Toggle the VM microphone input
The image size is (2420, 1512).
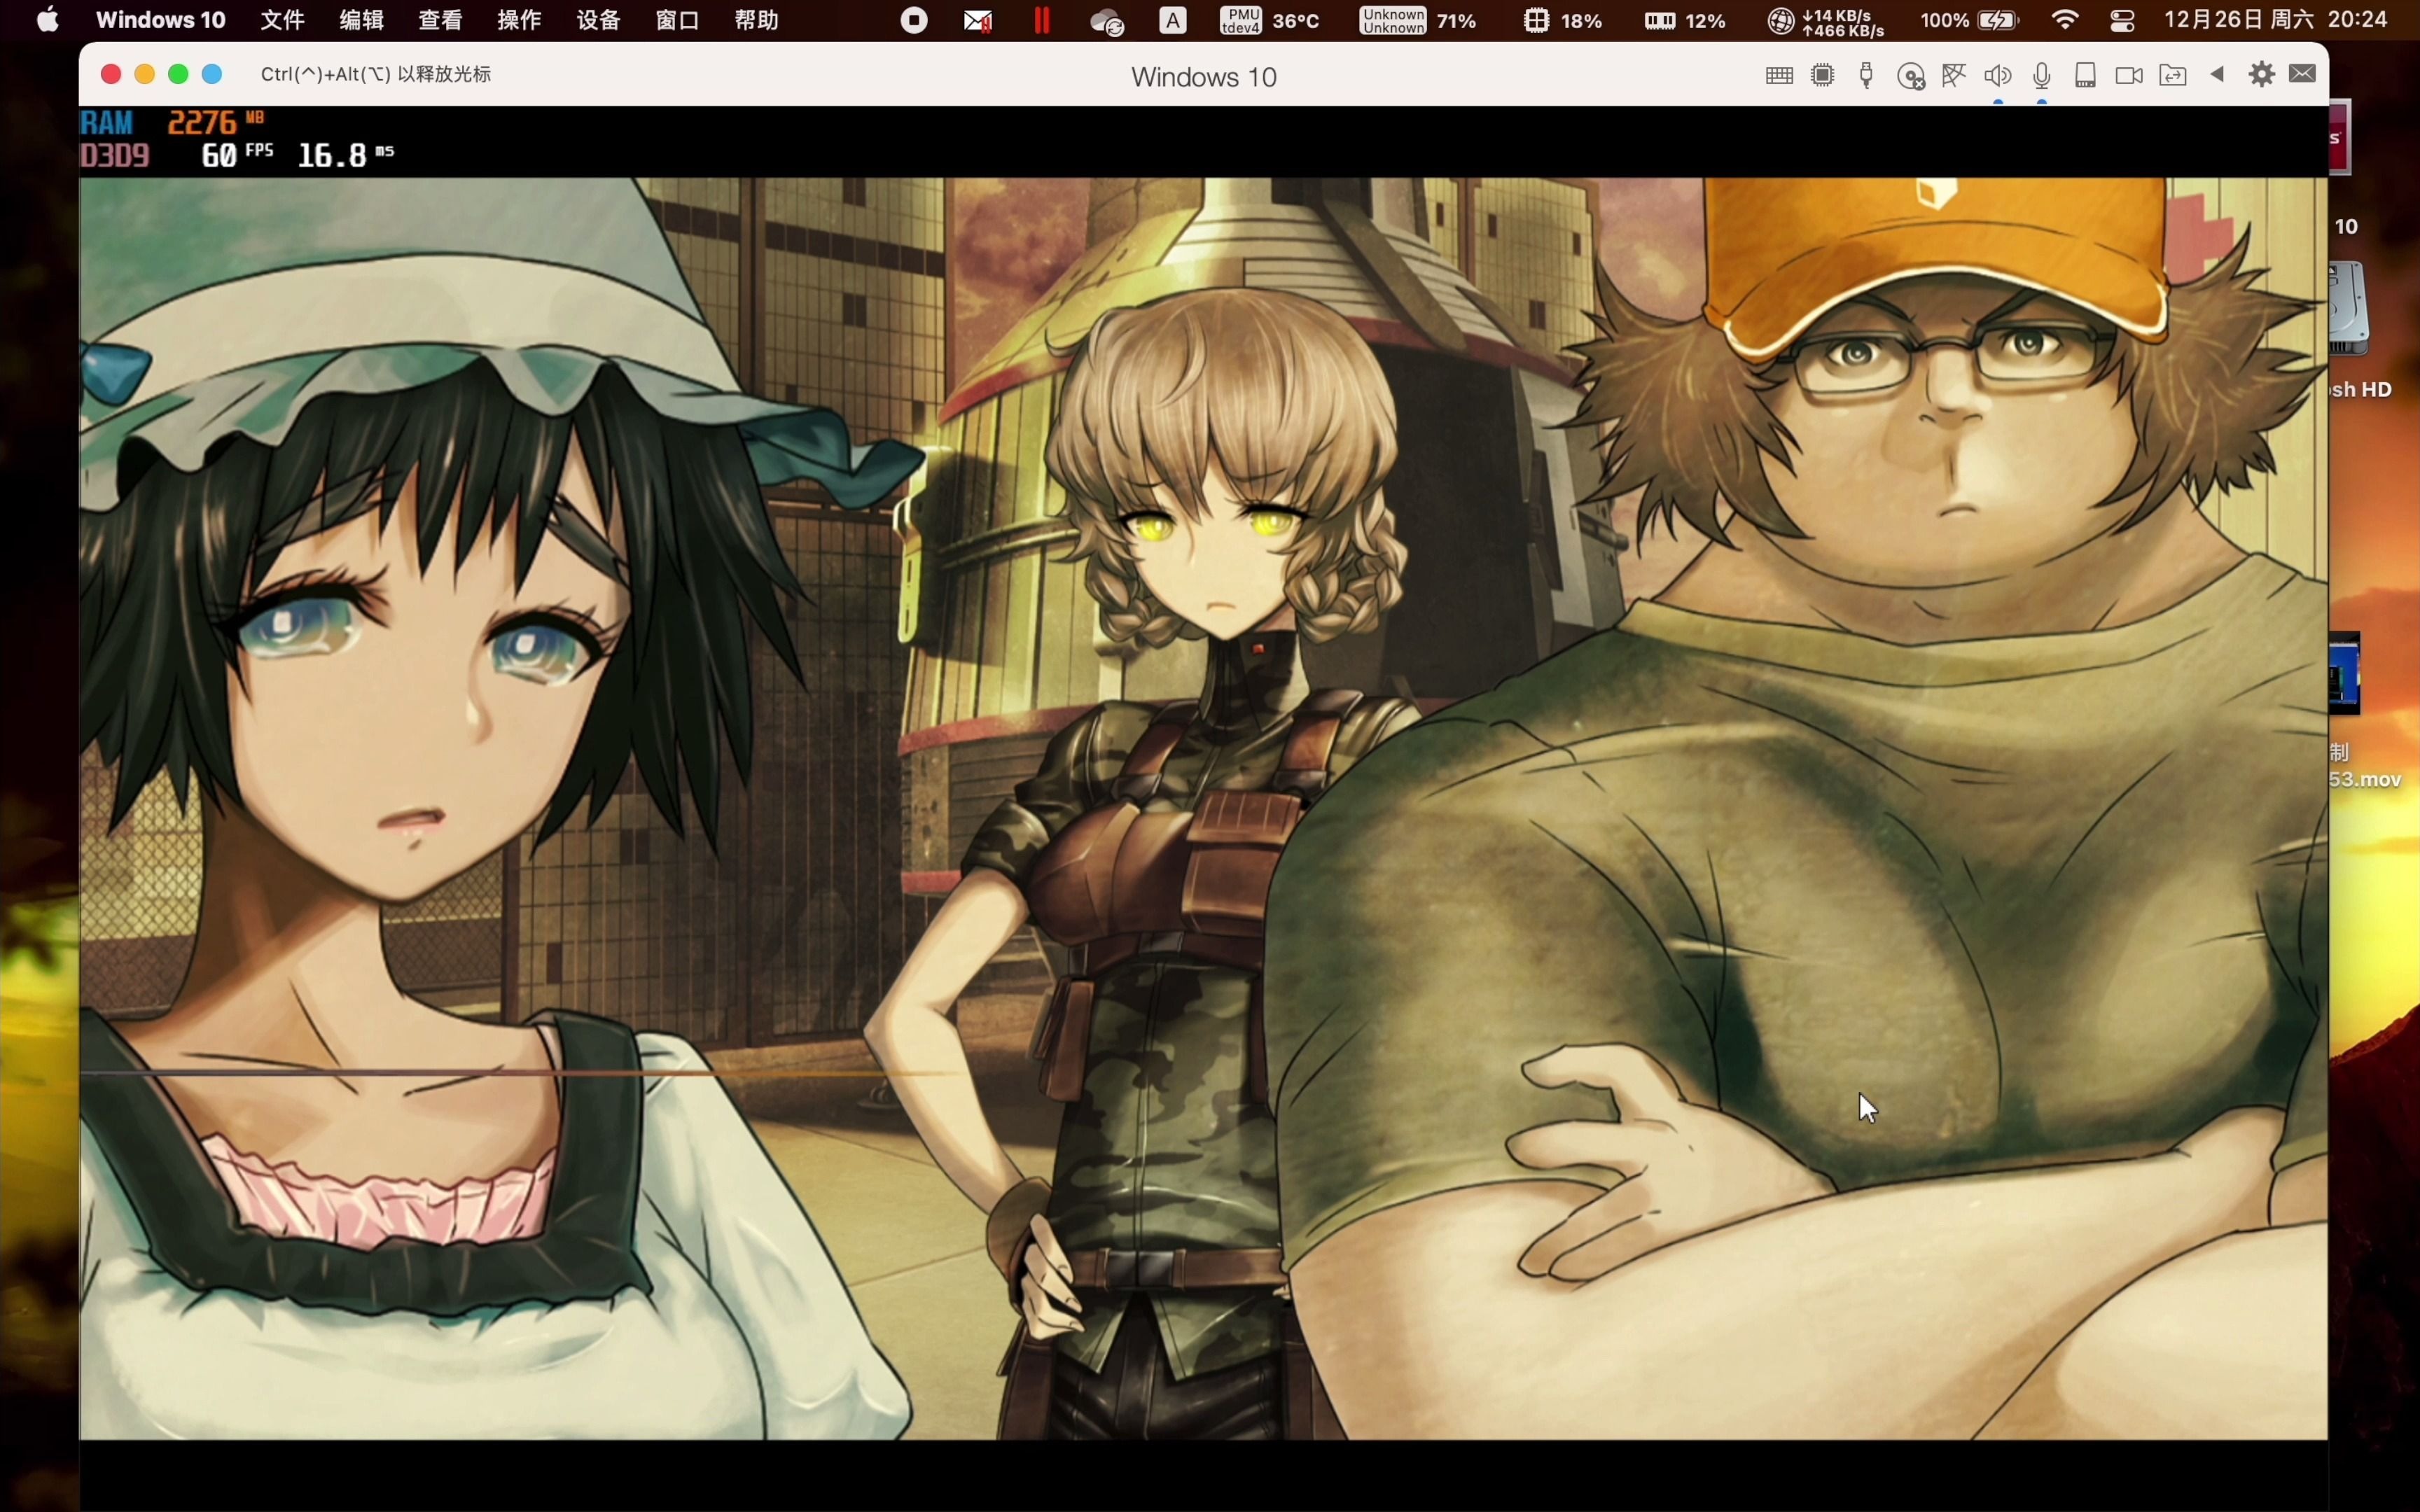pyautogui.click(x=2042, y=75)
